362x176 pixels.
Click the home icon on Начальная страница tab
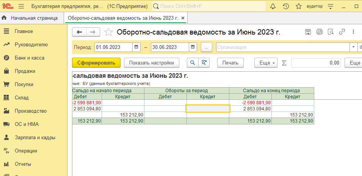click(4, 18)
